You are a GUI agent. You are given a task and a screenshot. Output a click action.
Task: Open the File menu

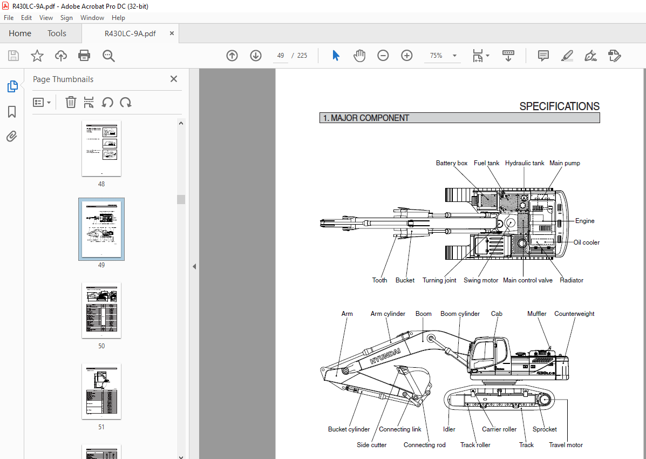coord(9,18)
